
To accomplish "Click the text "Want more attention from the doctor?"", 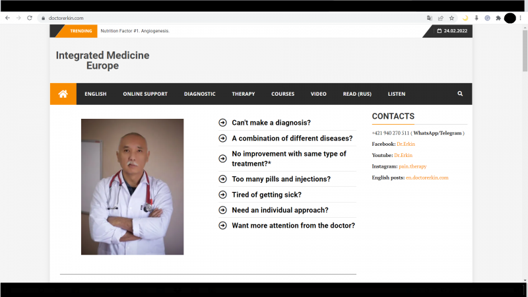I will point(293,226).
